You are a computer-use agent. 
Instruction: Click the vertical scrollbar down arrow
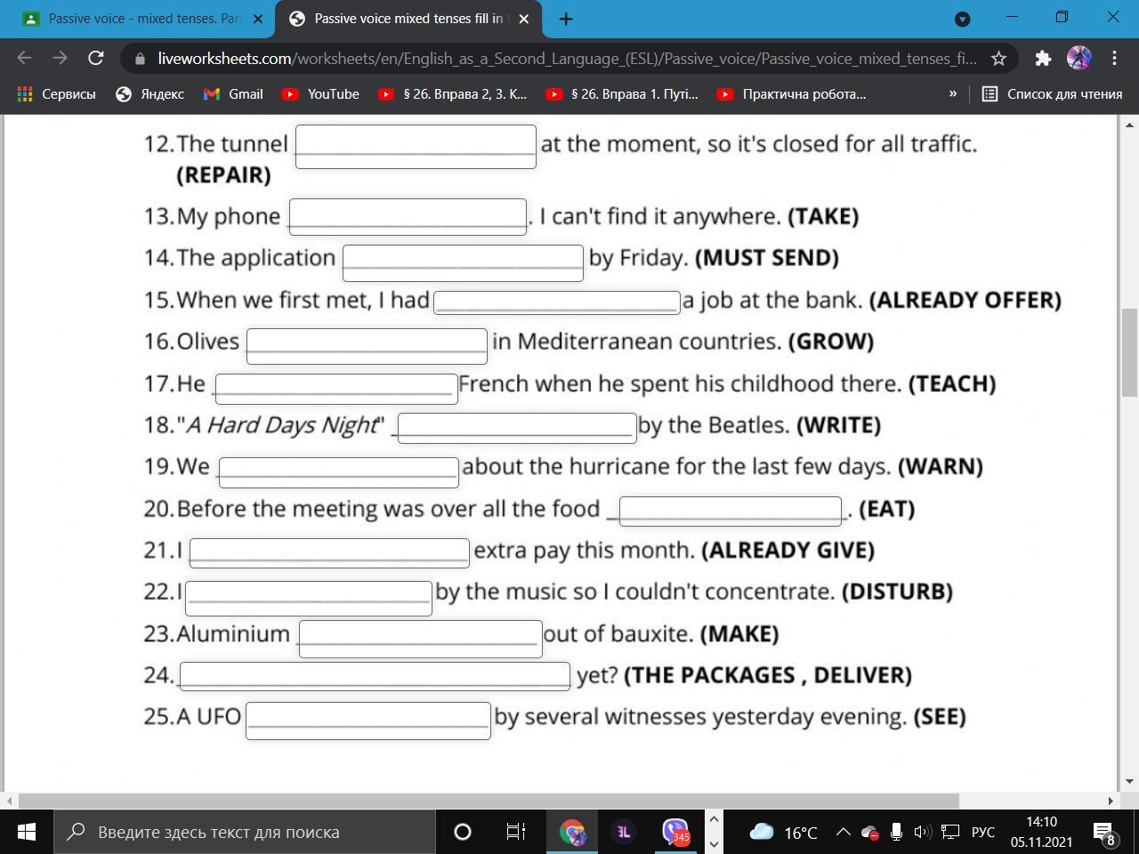coord(1129,781)
